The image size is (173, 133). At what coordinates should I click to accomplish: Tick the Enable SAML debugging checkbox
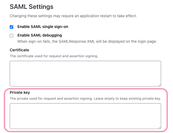point(12,35)
